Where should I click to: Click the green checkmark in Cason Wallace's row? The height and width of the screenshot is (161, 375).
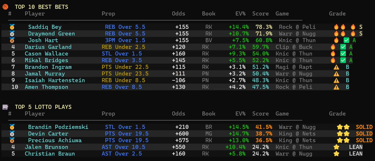click(343, 54)
